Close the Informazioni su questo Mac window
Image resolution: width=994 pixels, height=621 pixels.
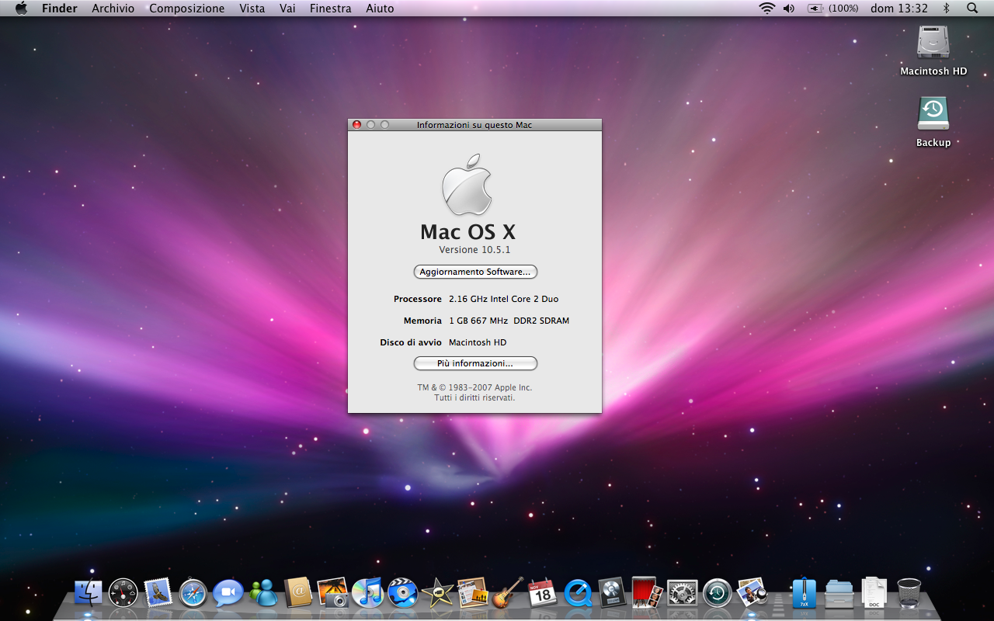click(x=357, y=124)
